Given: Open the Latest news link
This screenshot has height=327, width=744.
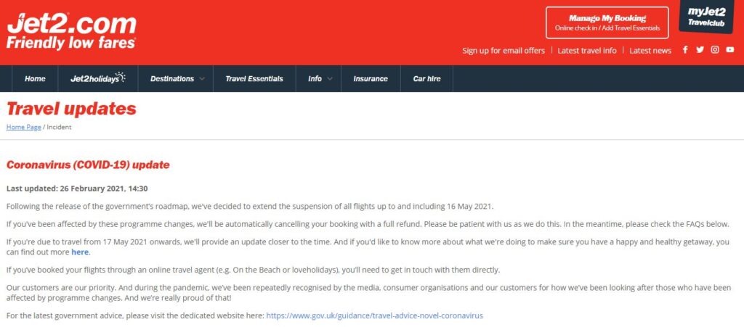Looking at the screenshot, I should click(x=650, y=51).
